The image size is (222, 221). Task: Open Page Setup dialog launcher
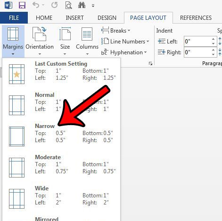150,64
